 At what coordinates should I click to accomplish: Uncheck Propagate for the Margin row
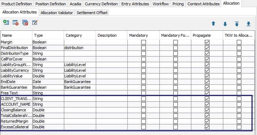[x=207, y=42]
